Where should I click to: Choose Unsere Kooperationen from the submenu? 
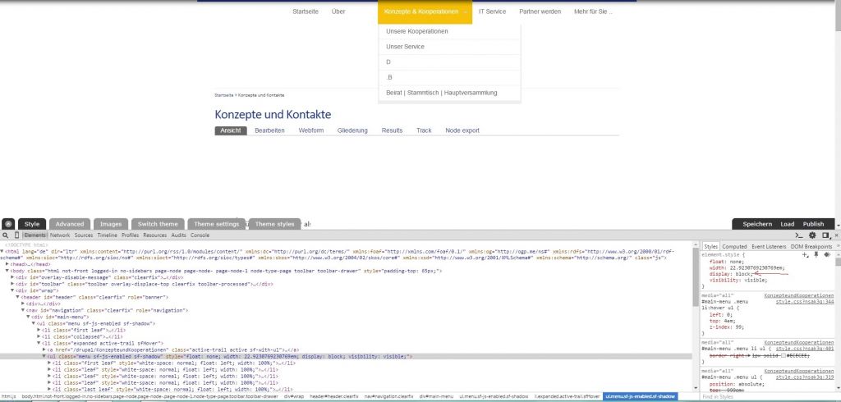click(417, 31)
